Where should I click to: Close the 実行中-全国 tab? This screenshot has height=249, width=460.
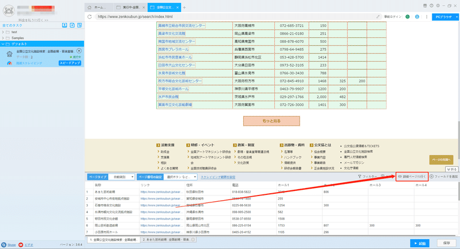pos(143,7)
